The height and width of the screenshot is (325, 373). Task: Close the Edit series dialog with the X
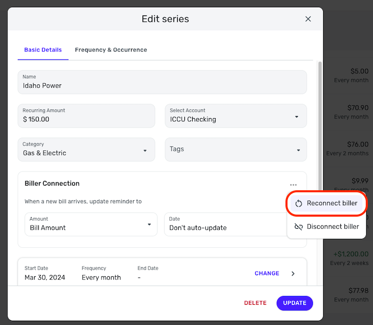(308, 19)
